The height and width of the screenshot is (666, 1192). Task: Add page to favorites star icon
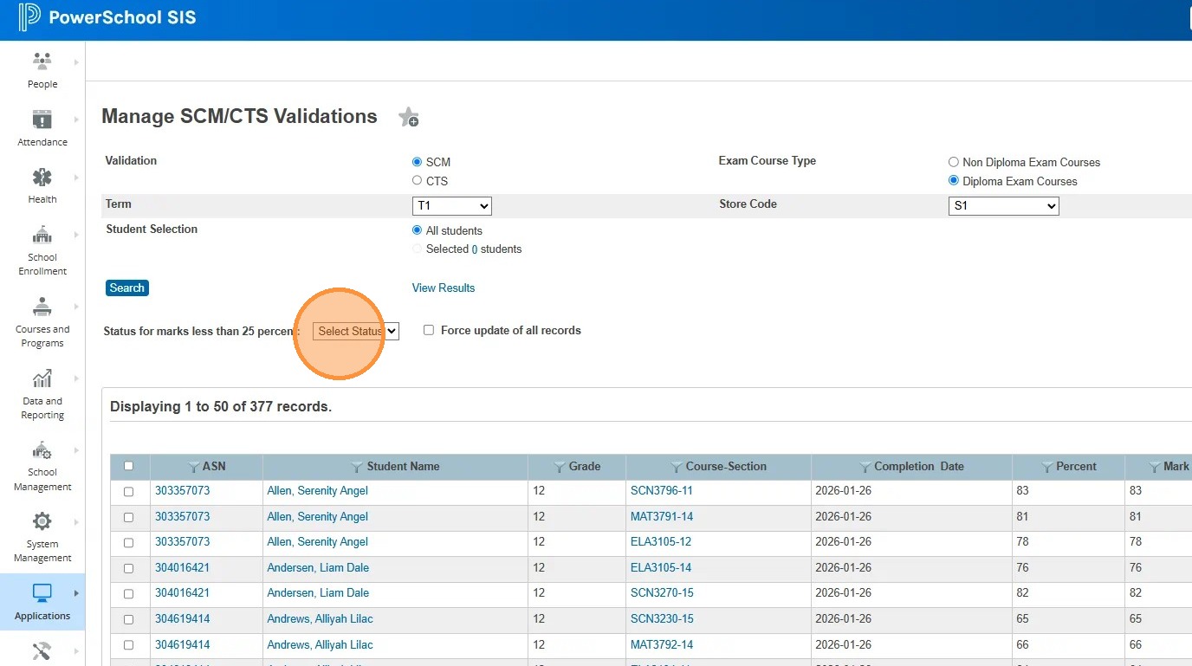408,118
